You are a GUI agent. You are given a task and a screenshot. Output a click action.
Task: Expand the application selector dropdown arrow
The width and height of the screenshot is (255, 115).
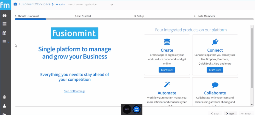click(x=112, y=5)
